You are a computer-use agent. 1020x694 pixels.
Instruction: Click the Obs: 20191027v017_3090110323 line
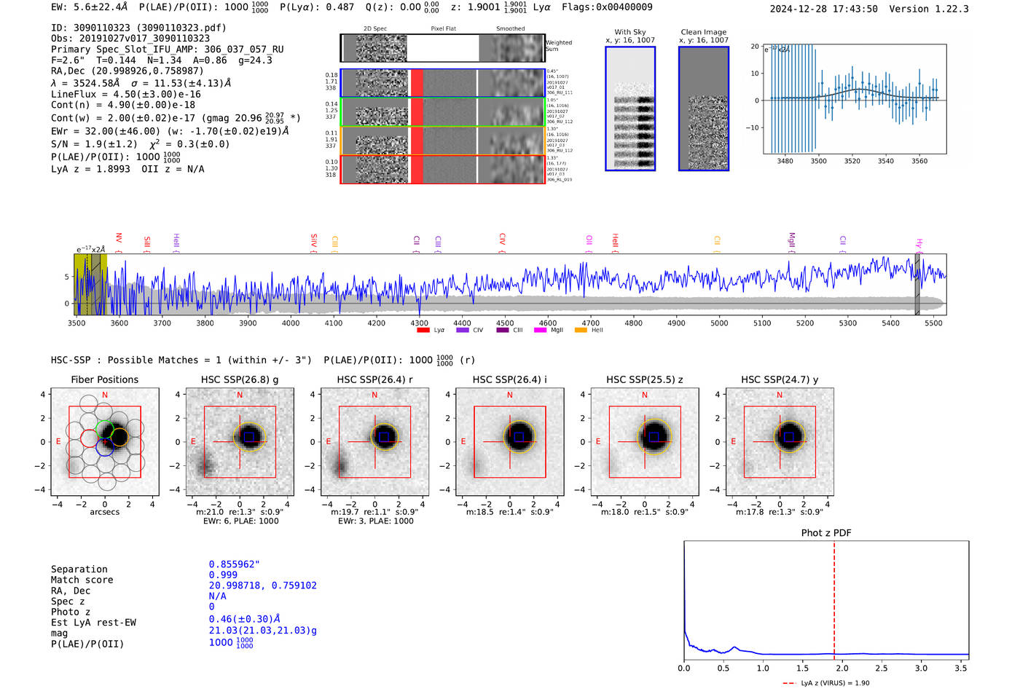point(130,39)
